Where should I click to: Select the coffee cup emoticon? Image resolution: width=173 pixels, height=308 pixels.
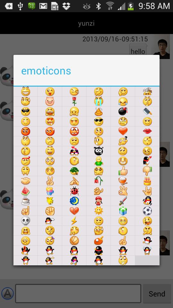click(x=26, y=201)
